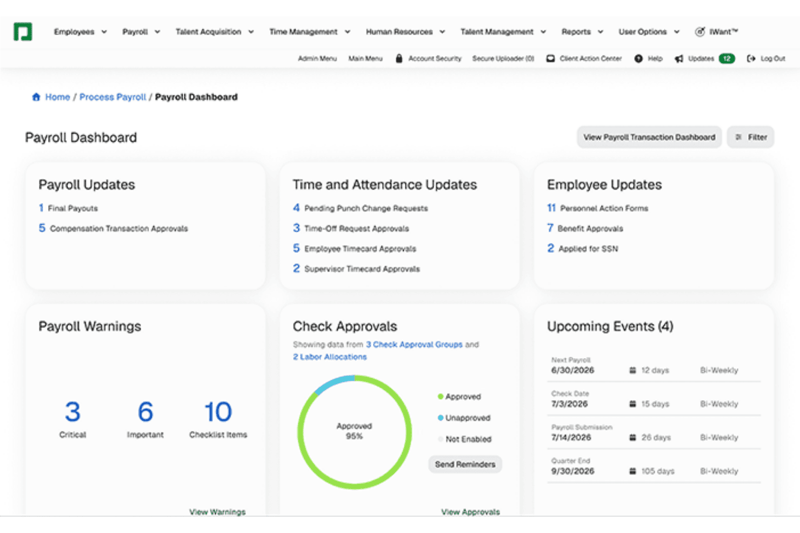Expand the Payroll menu chevron
Viewport: 800px width, 533px height.
(x=157, y=32)
